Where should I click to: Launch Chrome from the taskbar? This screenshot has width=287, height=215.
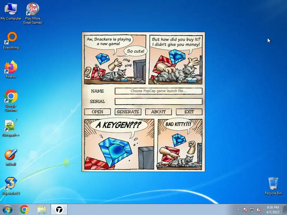click(24, 209)
